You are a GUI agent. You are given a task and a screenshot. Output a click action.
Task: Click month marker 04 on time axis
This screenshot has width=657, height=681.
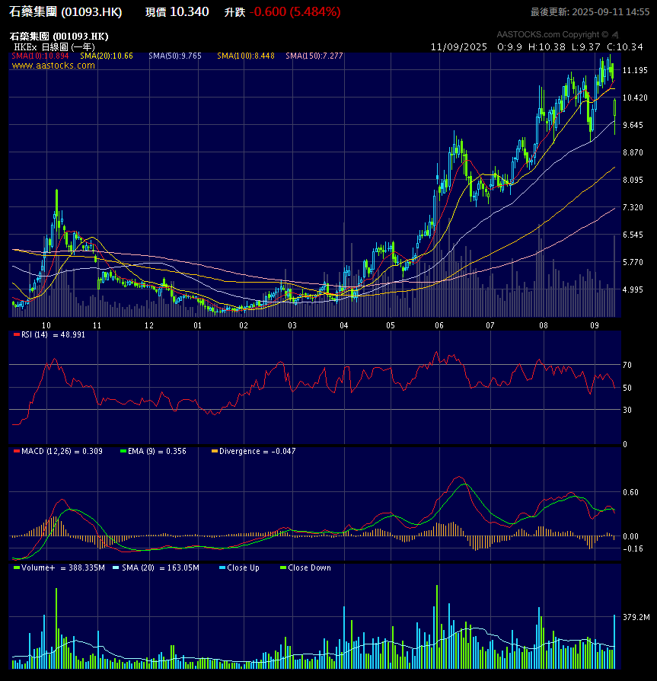point(343,325)
